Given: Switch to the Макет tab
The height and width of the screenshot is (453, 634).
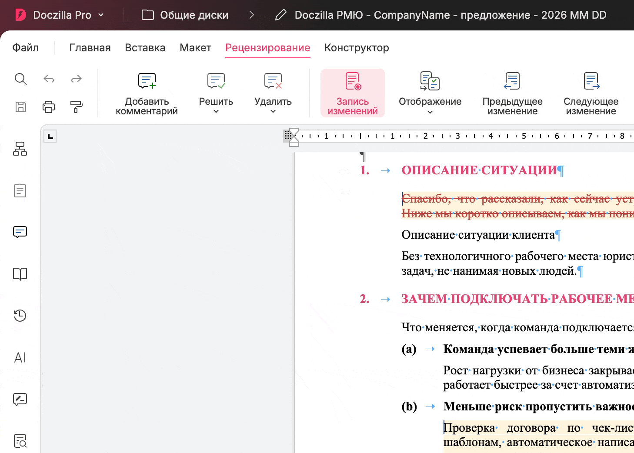Looking at the screenshot, I should 196,47.
